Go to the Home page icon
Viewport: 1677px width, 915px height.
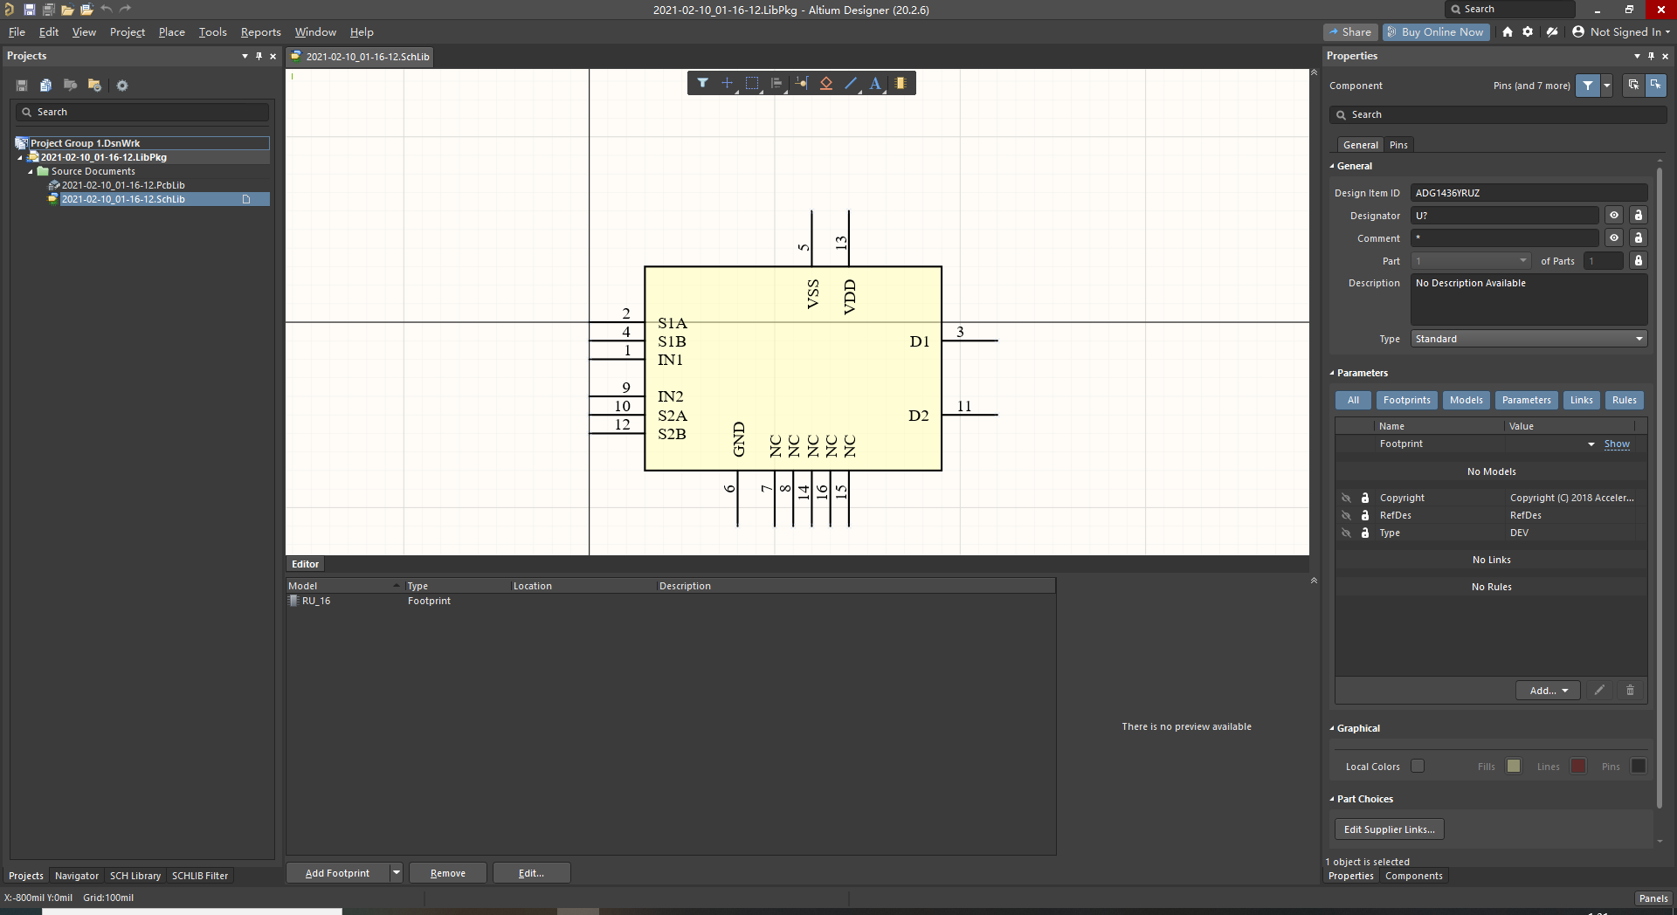tap(1508, 32)
